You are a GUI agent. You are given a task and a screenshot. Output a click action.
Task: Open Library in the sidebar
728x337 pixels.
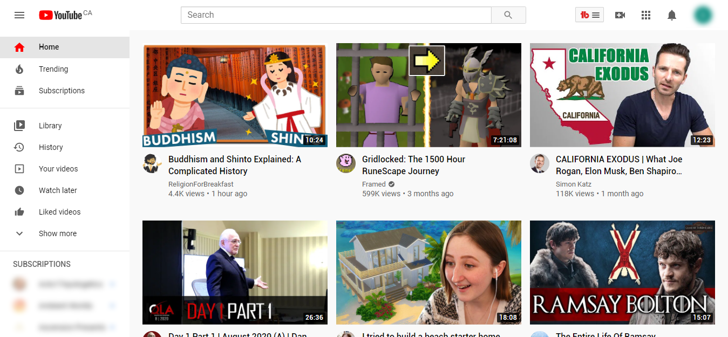pos(65,126)
